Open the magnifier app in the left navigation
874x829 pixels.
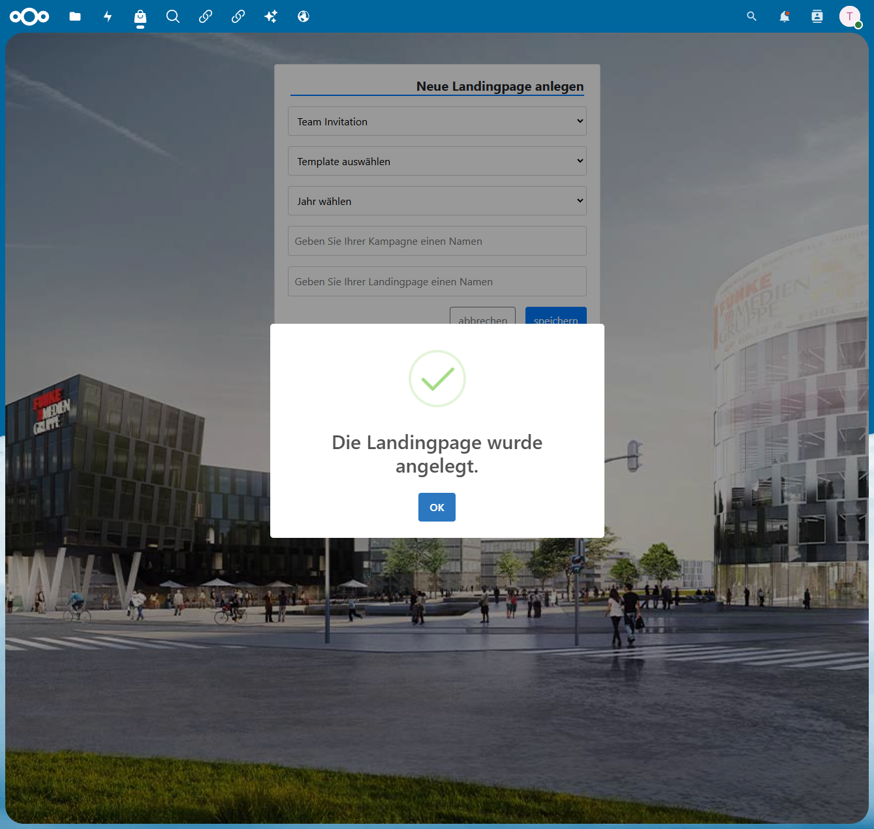tap(173, 16)
